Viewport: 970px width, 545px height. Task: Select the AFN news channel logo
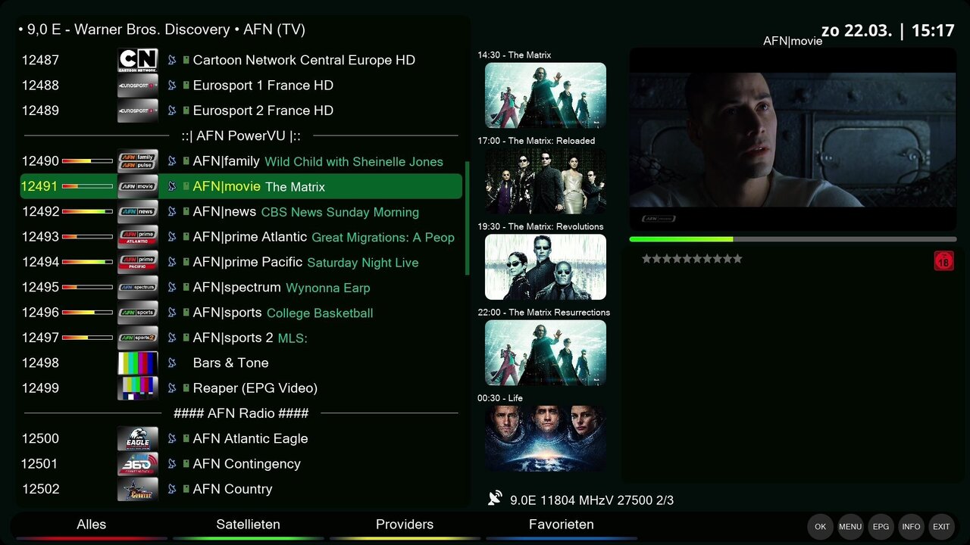coord(138,212)
